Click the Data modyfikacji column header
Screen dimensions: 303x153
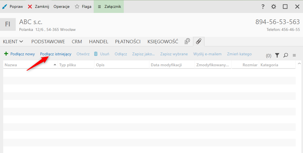point(166,65)
